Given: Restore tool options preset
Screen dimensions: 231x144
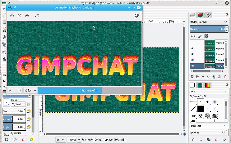Looking at the screenshot, I should click(15, 139).
